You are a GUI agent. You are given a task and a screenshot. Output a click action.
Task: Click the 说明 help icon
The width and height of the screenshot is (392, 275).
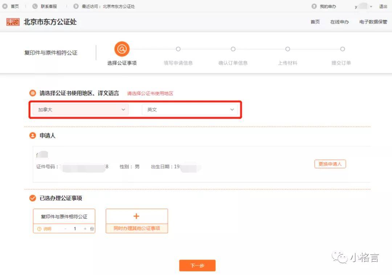39,229
